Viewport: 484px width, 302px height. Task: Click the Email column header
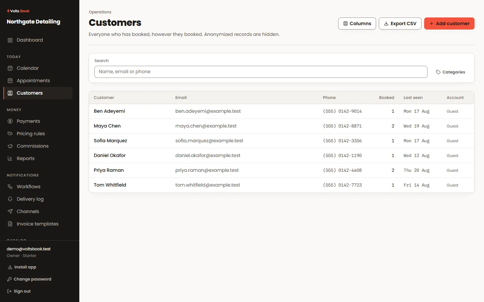181,98
